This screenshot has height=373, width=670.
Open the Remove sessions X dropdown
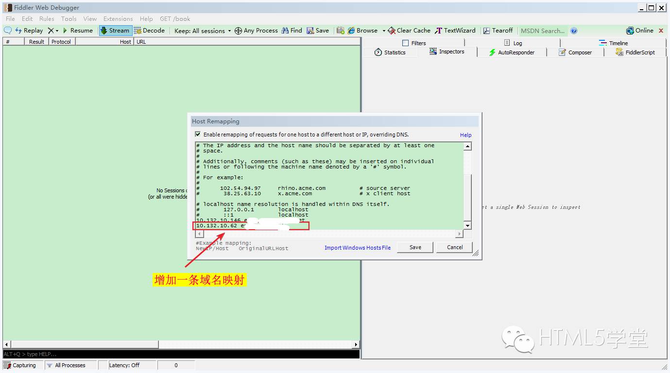coord(53,30)
